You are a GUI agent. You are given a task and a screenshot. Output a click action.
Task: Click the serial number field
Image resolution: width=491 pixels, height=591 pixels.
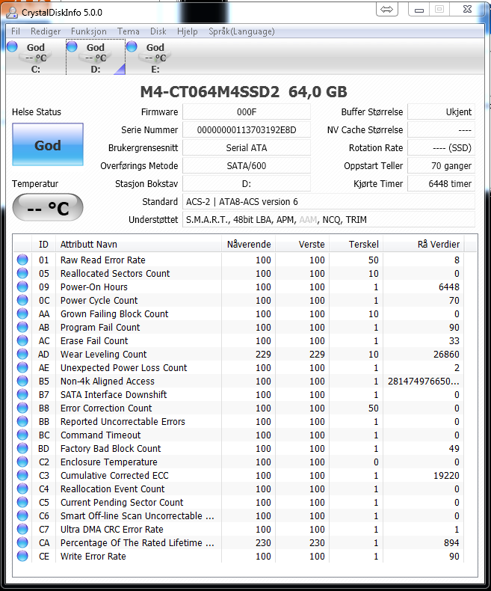coord(247,130)
